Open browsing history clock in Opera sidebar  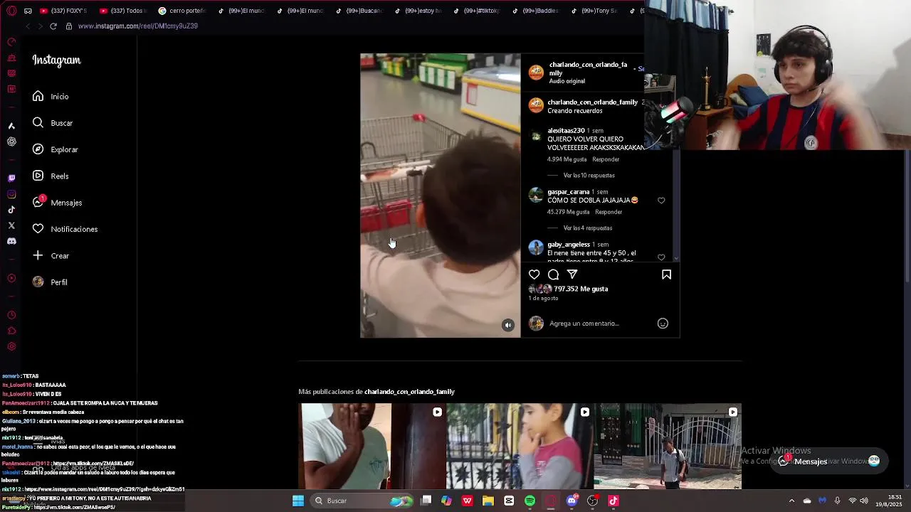pos(11,315)
